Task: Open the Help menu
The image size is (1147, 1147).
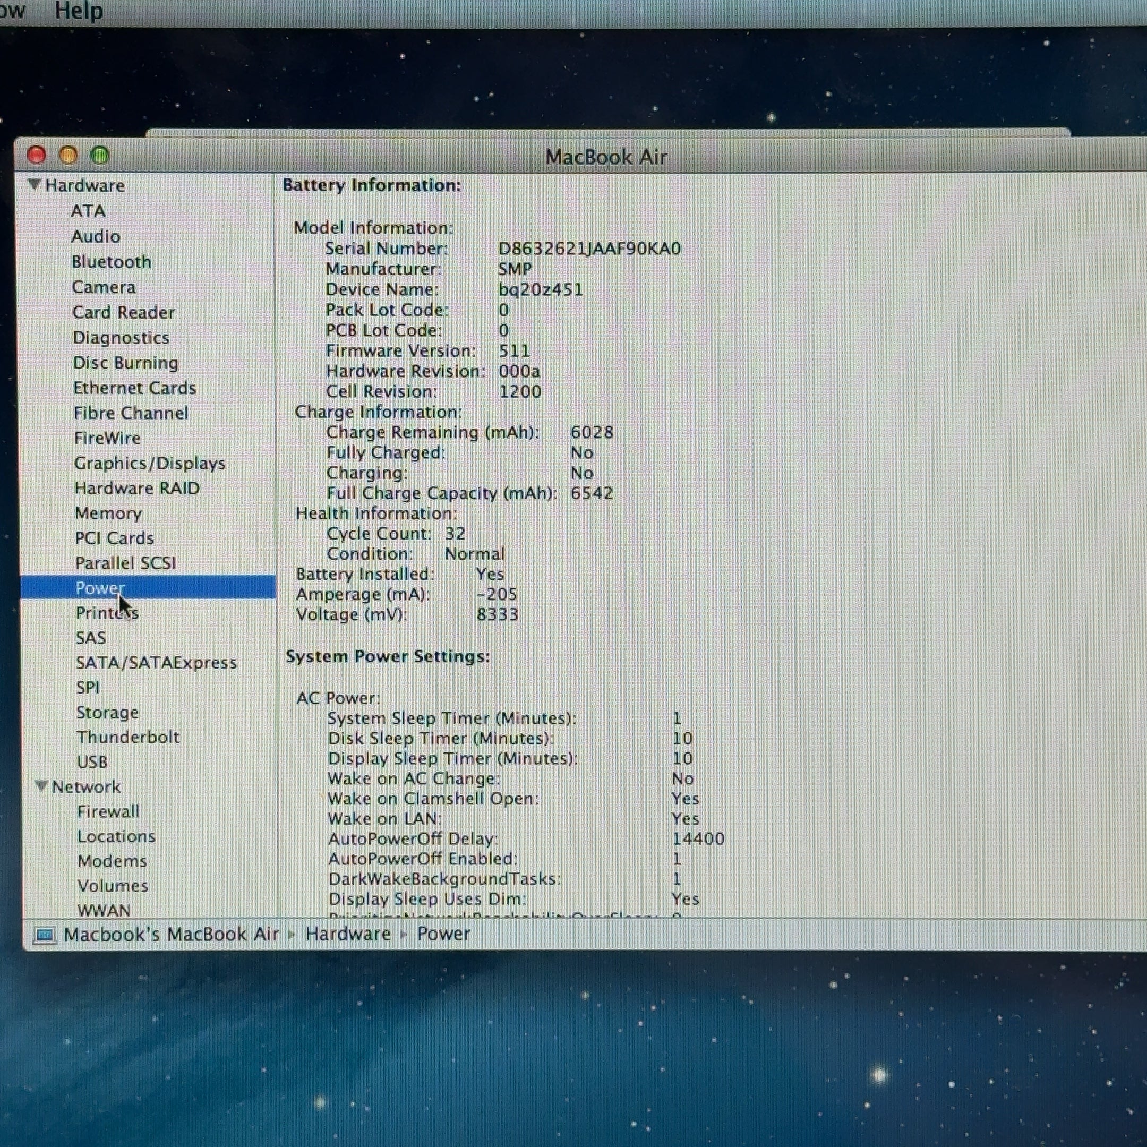Action: (x=79, y=11)
